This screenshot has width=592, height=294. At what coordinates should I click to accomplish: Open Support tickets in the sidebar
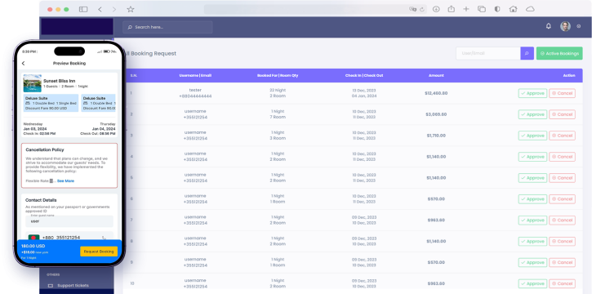click(x=73, y=285)
